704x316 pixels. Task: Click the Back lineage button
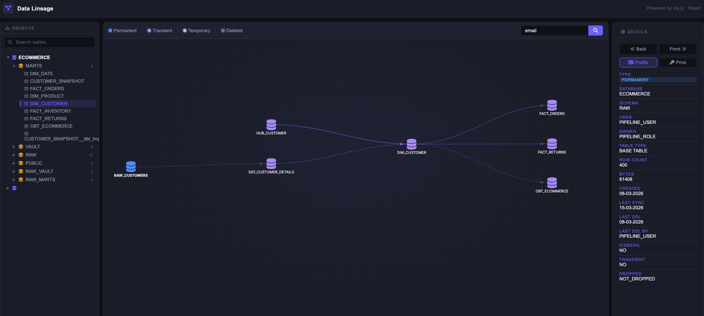click(x=638, y=49)
